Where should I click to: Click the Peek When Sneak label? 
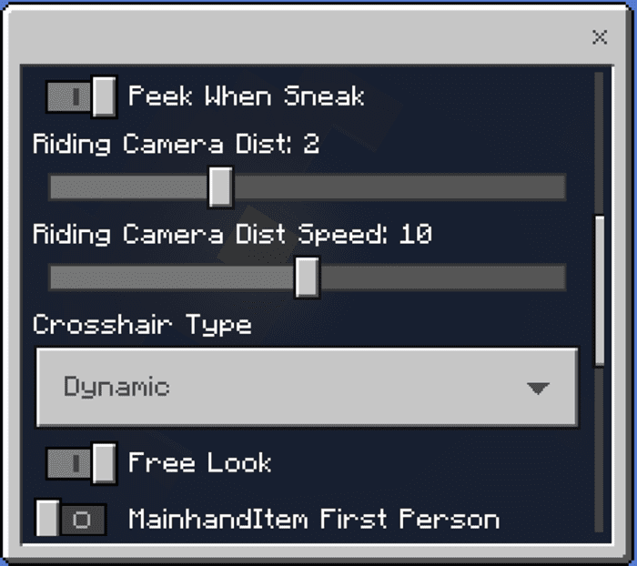(x=247, y=96)
